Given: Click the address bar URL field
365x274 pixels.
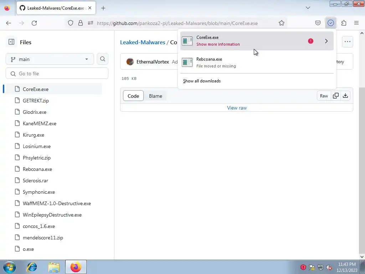Looking at the screenshot, I should (x=177, y=23).
